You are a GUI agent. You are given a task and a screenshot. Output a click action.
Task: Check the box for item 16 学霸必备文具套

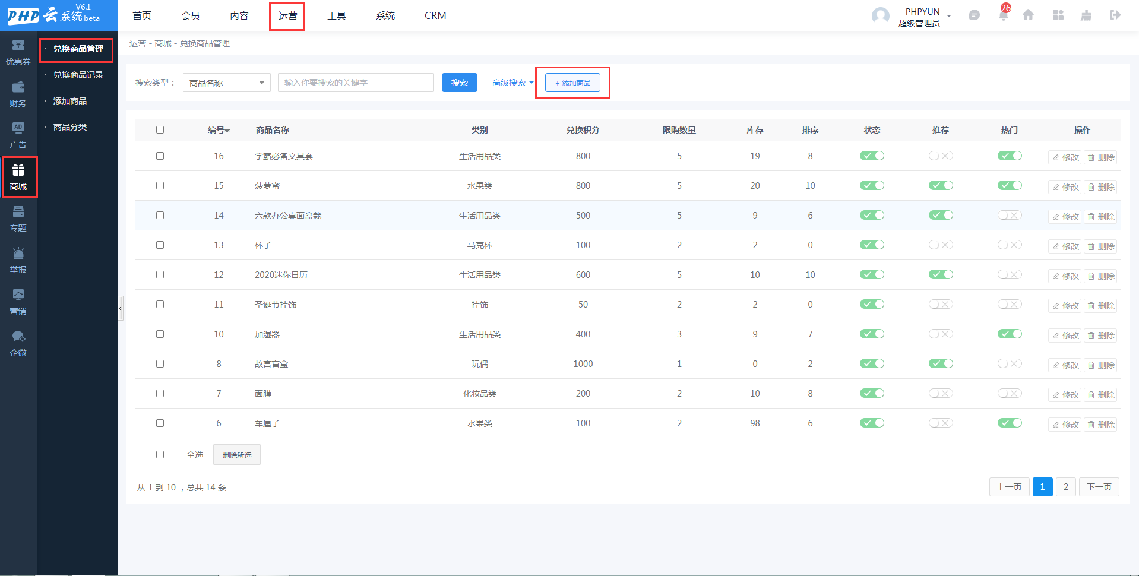160,156
